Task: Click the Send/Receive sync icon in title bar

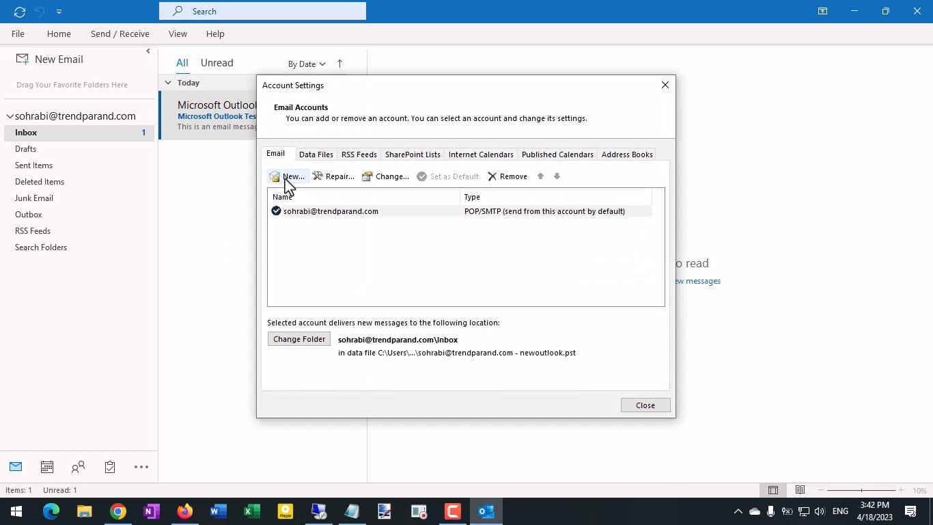Action: pos(19,12)
